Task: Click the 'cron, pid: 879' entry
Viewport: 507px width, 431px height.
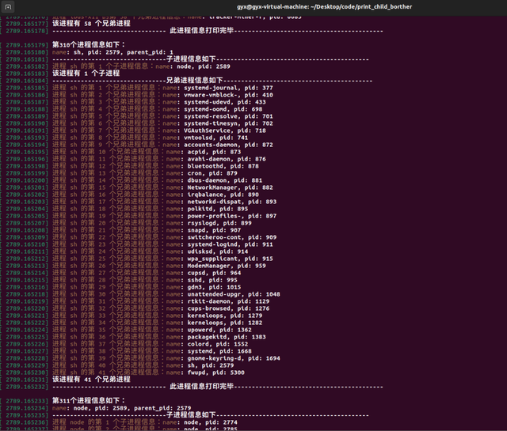Action: point(212,173)
